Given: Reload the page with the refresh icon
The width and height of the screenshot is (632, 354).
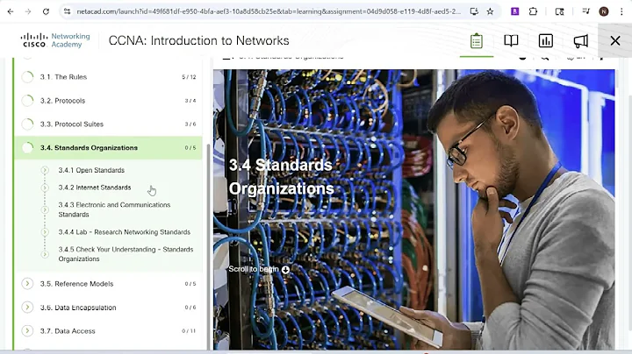Looking at the screenshot, I should (x=46, y=11).
